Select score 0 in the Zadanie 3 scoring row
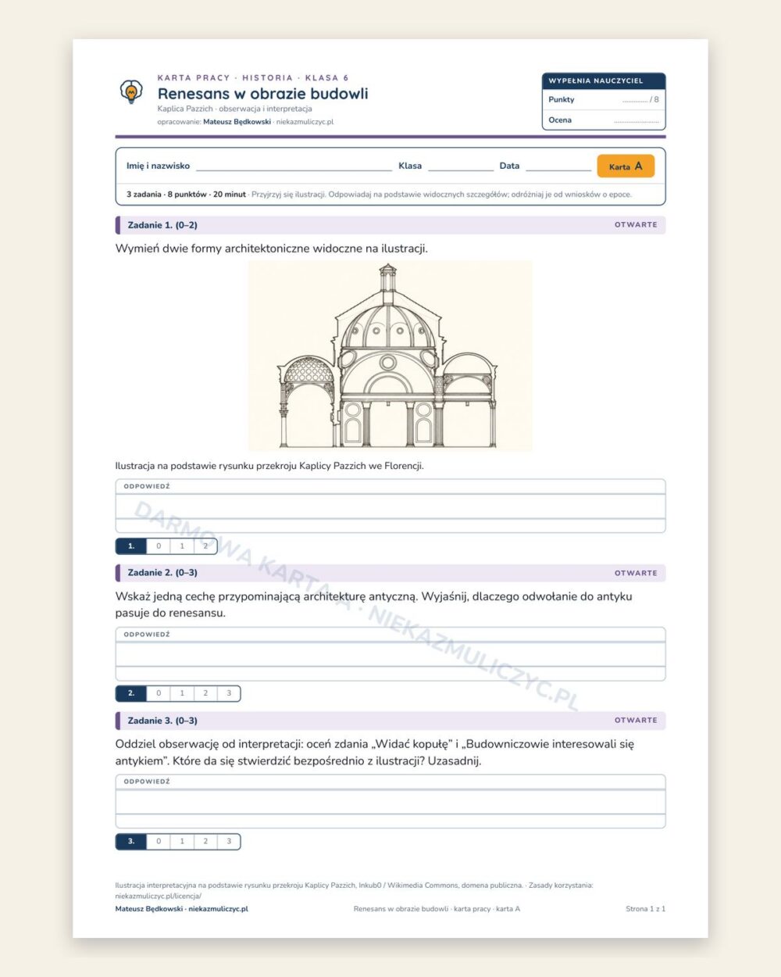 159,842
